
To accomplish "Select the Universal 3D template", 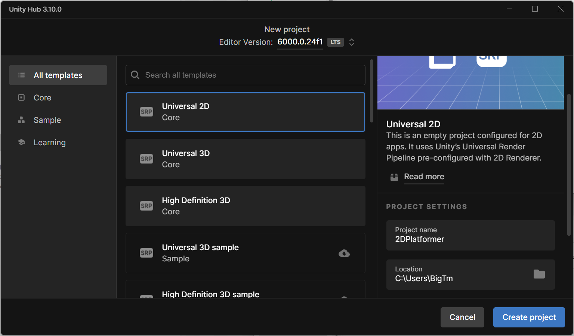I will tap(245, 159).
